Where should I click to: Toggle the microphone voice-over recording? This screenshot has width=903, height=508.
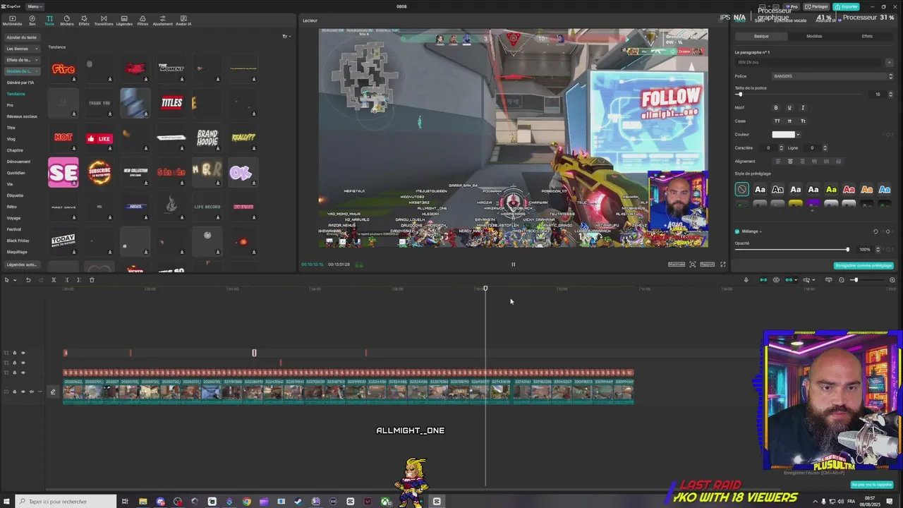click(746, 280)
